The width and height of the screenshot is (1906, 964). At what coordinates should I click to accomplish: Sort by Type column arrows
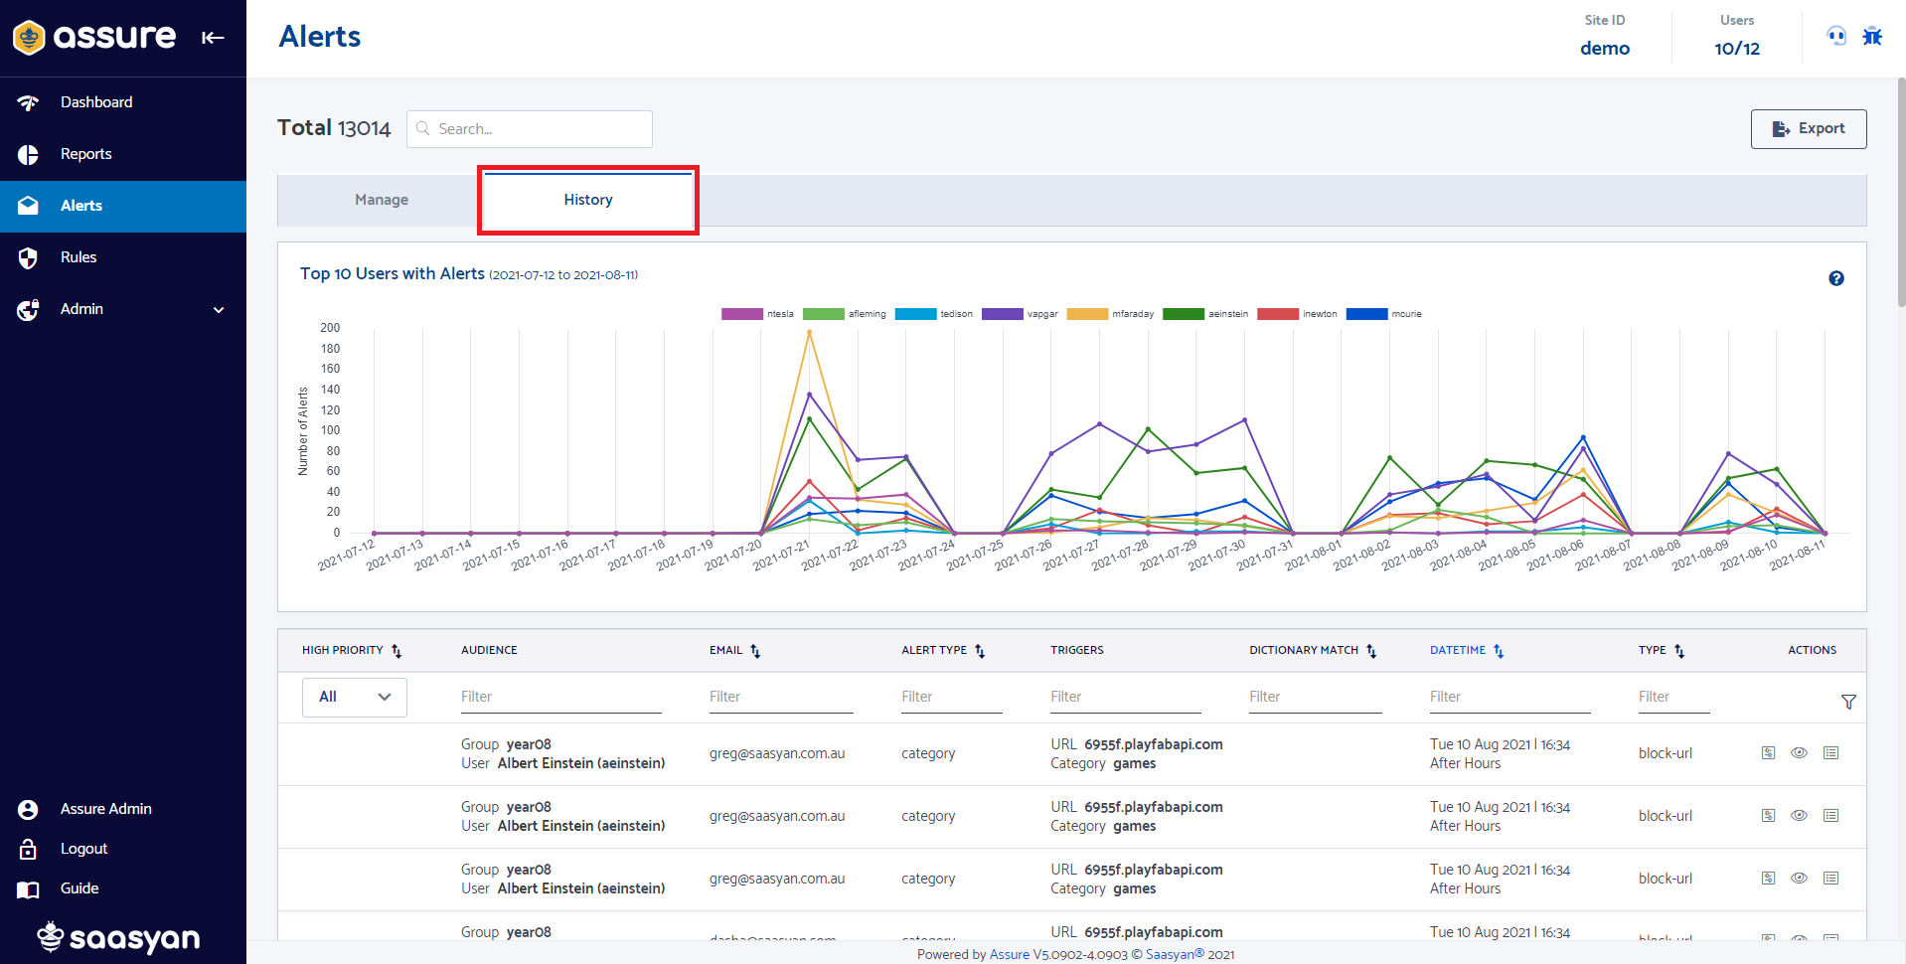[x=1679, y=651]
